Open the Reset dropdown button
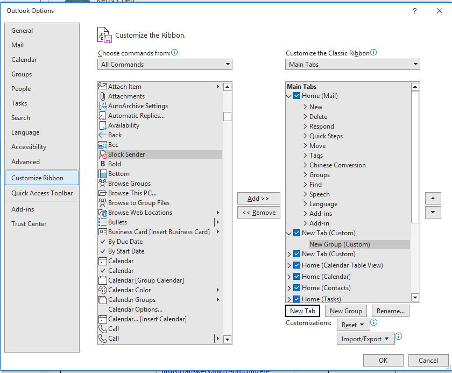 (x=353, y=325)
